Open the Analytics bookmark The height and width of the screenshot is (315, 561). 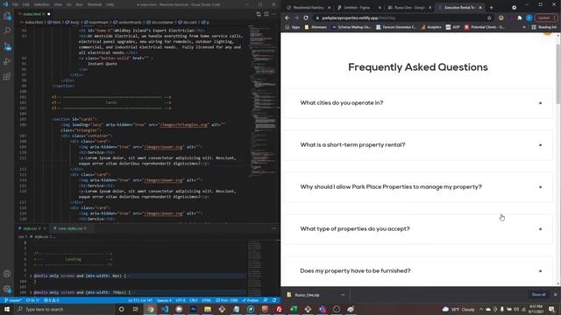pyautogui.click(x=431, y=27)
